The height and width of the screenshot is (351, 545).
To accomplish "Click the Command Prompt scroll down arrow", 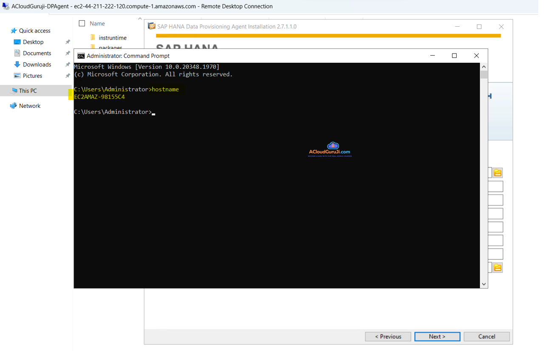I will [x=484, y=284].
